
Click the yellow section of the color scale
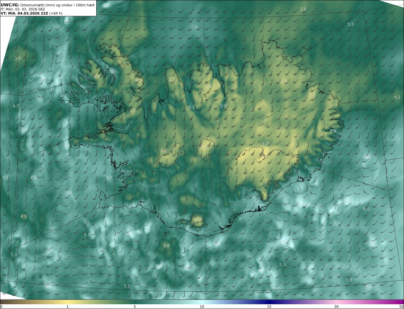click(68, 302)
